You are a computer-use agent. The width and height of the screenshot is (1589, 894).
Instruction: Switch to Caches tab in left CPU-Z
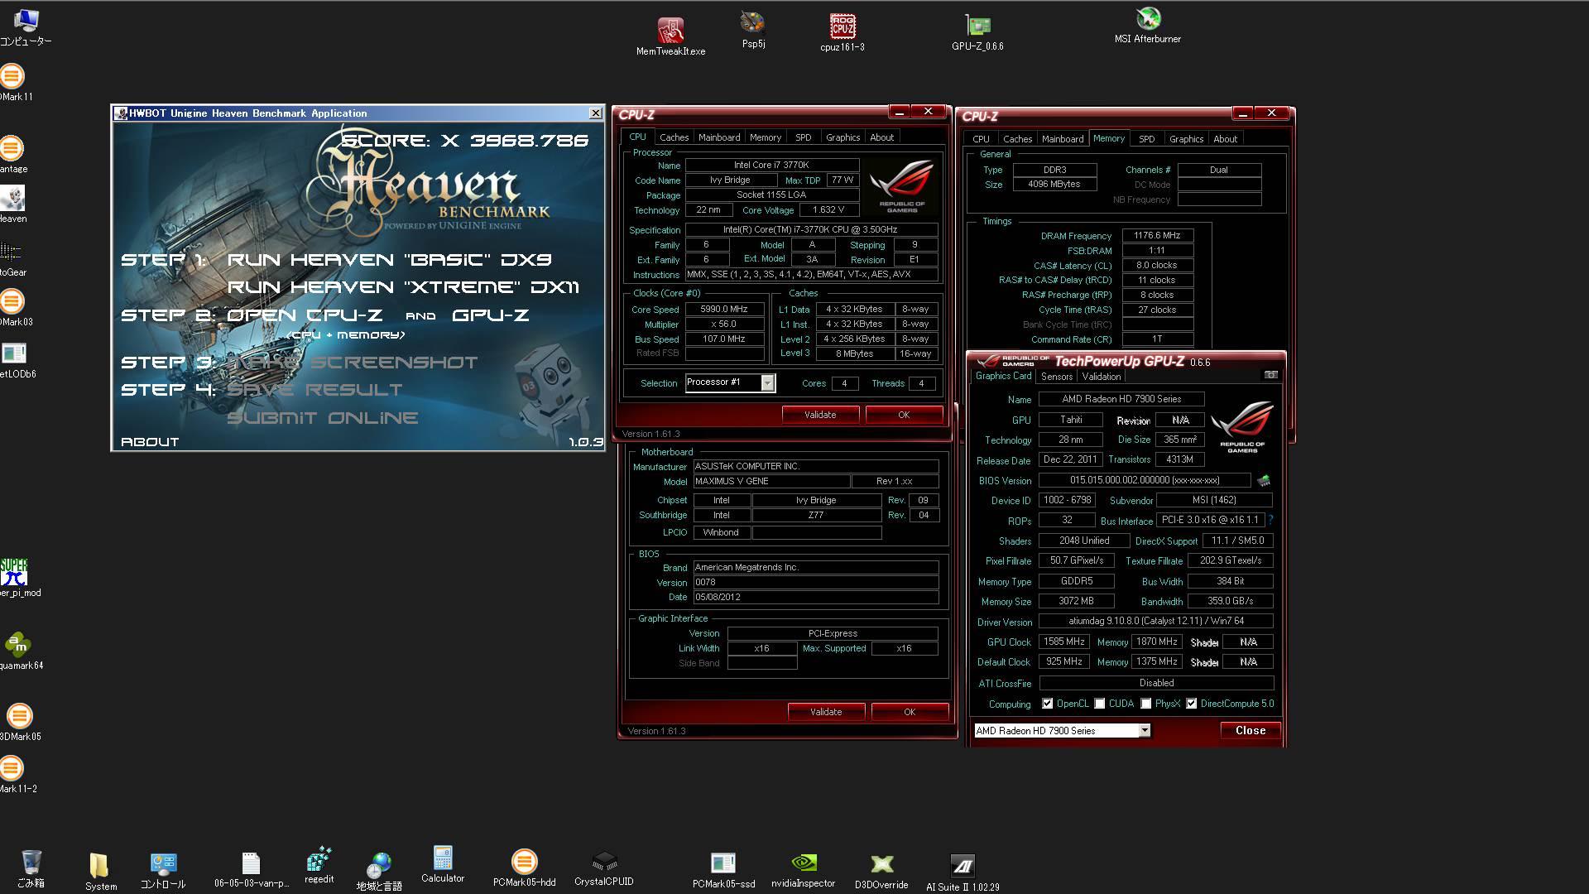coord(674,137)
